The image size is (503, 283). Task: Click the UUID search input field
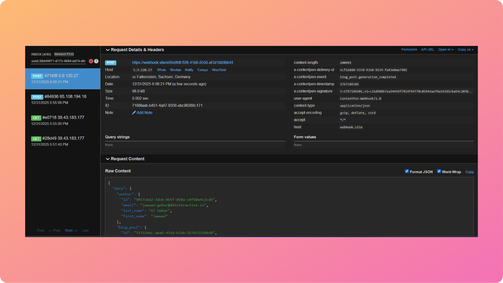click(58, 61)
